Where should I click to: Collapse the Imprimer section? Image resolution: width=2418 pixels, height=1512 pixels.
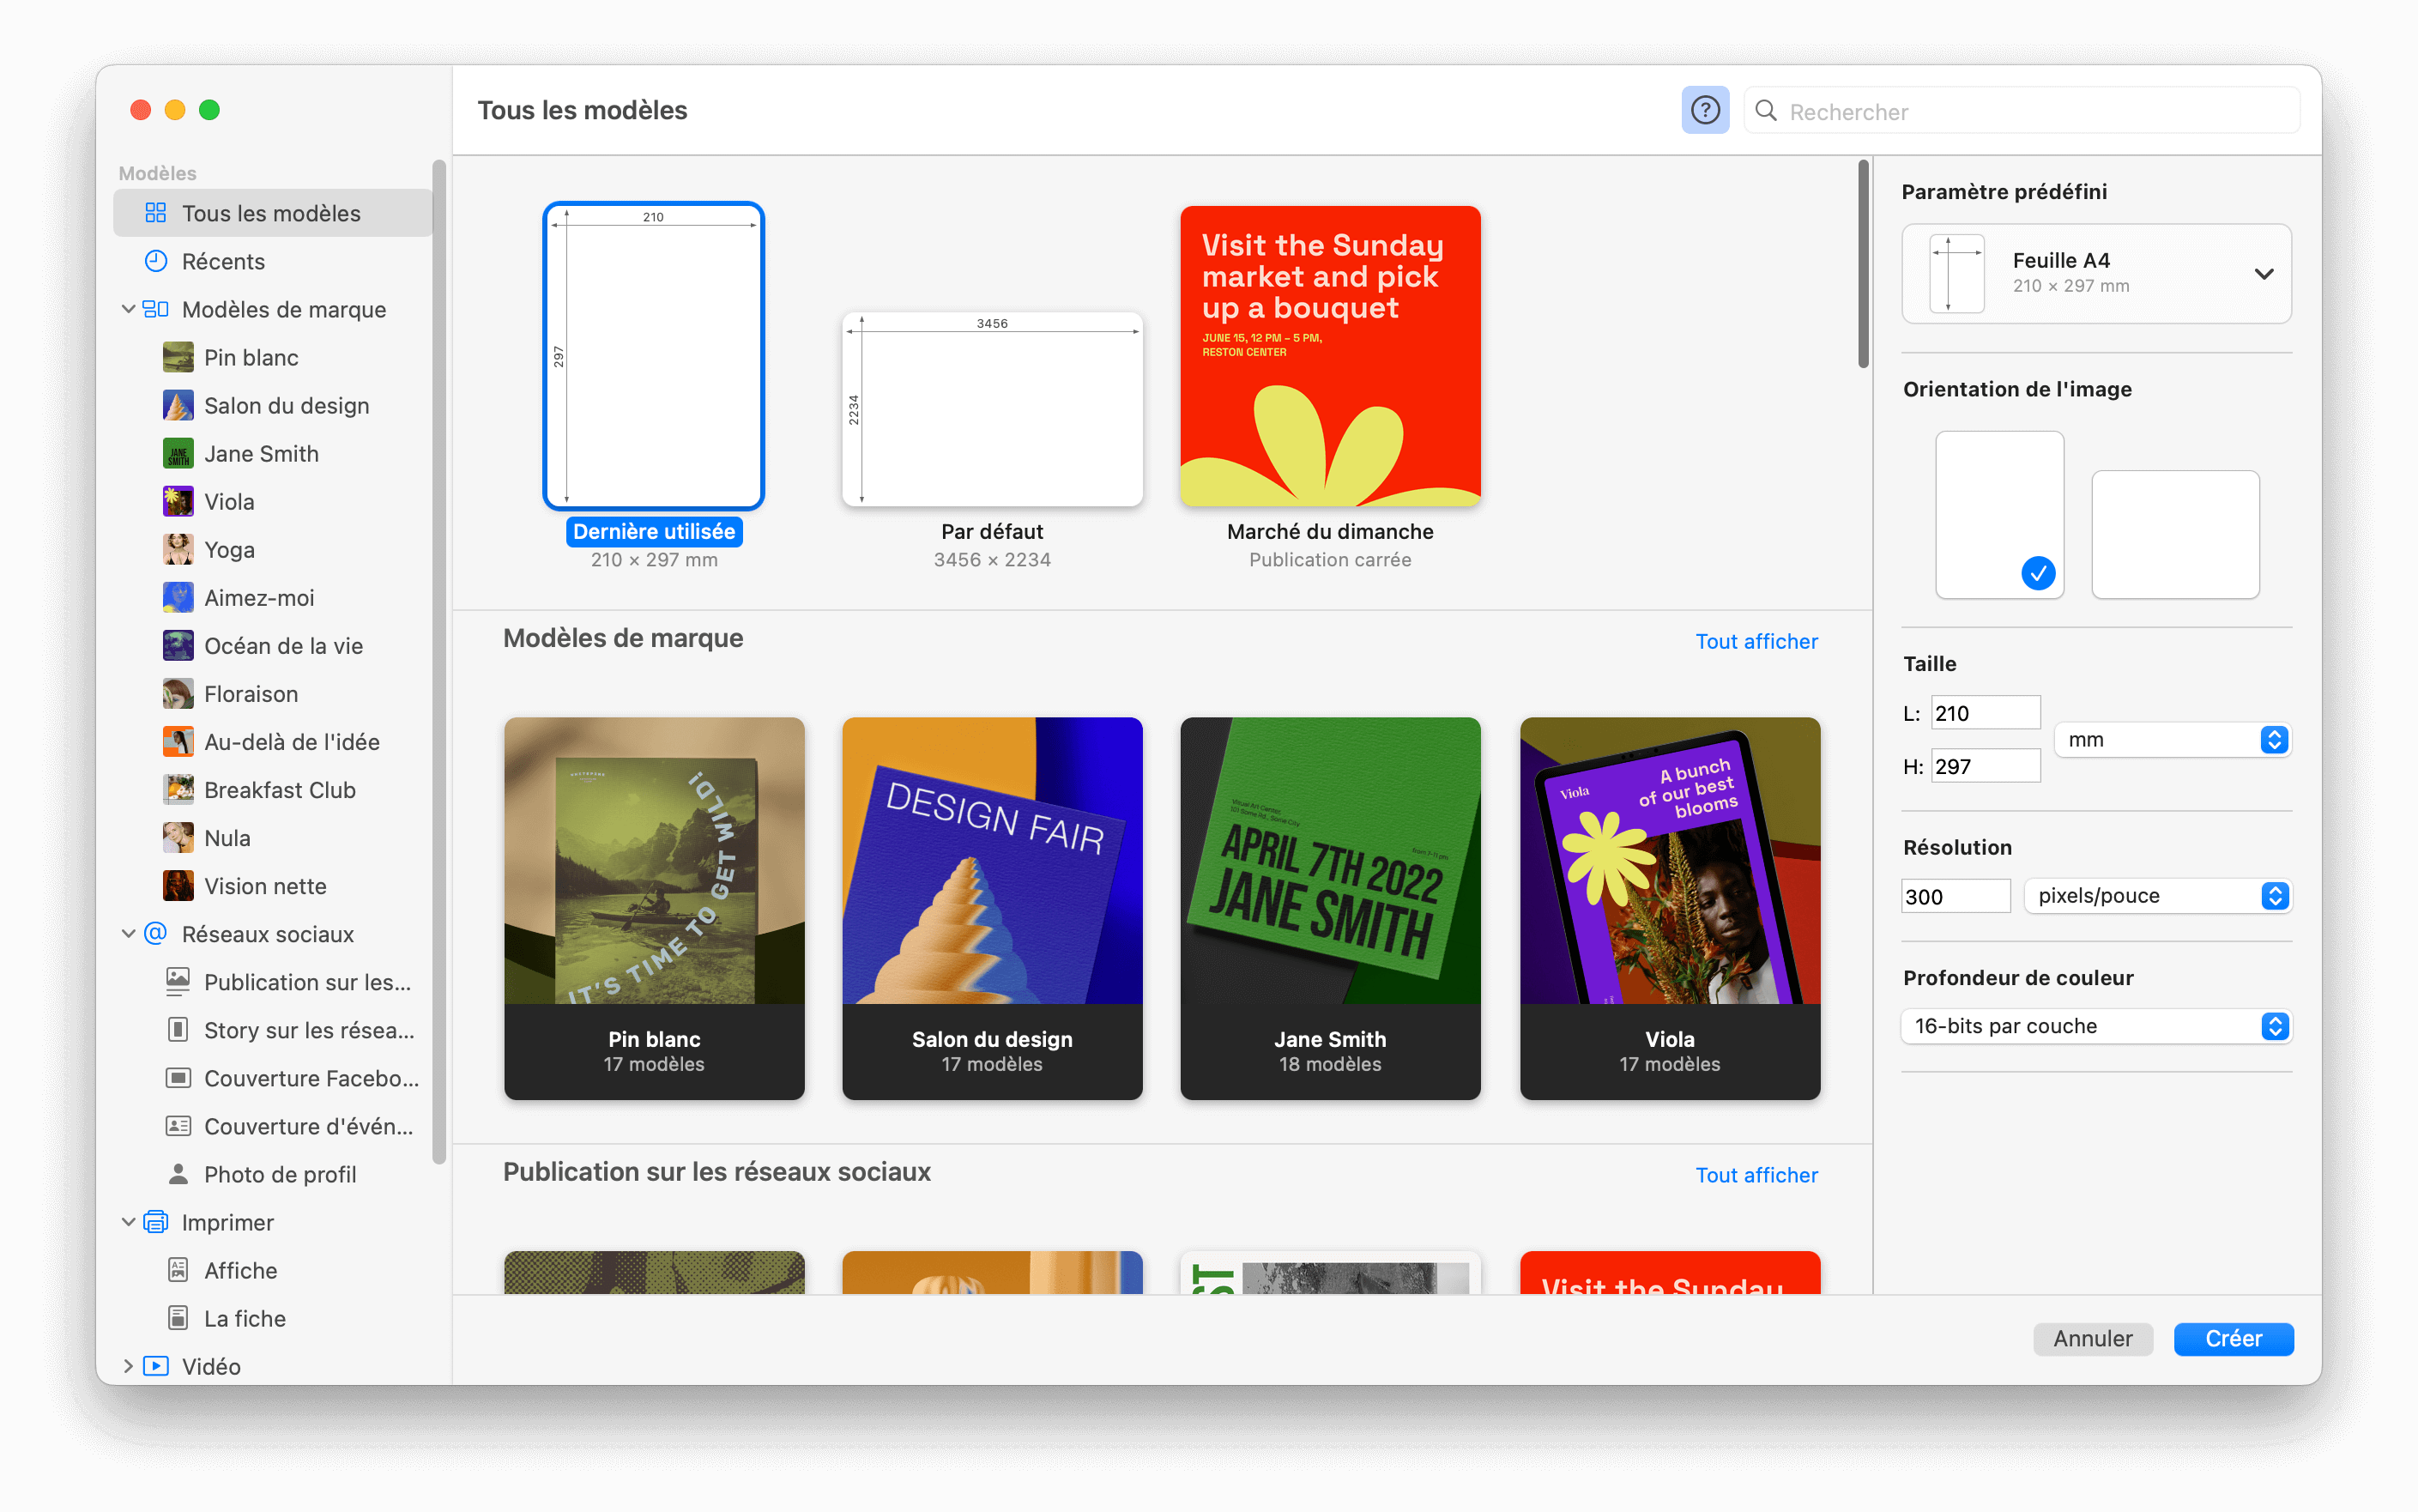coord(128,1221)
